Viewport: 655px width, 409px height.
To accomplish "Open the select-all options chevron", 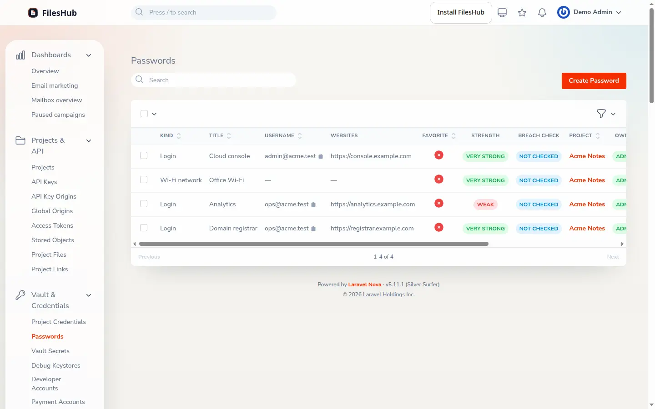I will pos(154,114).
